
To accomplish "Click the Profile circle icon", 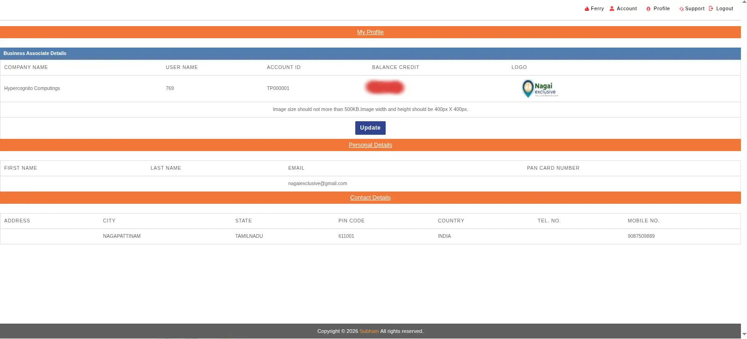I will click(x=648, y=9).
